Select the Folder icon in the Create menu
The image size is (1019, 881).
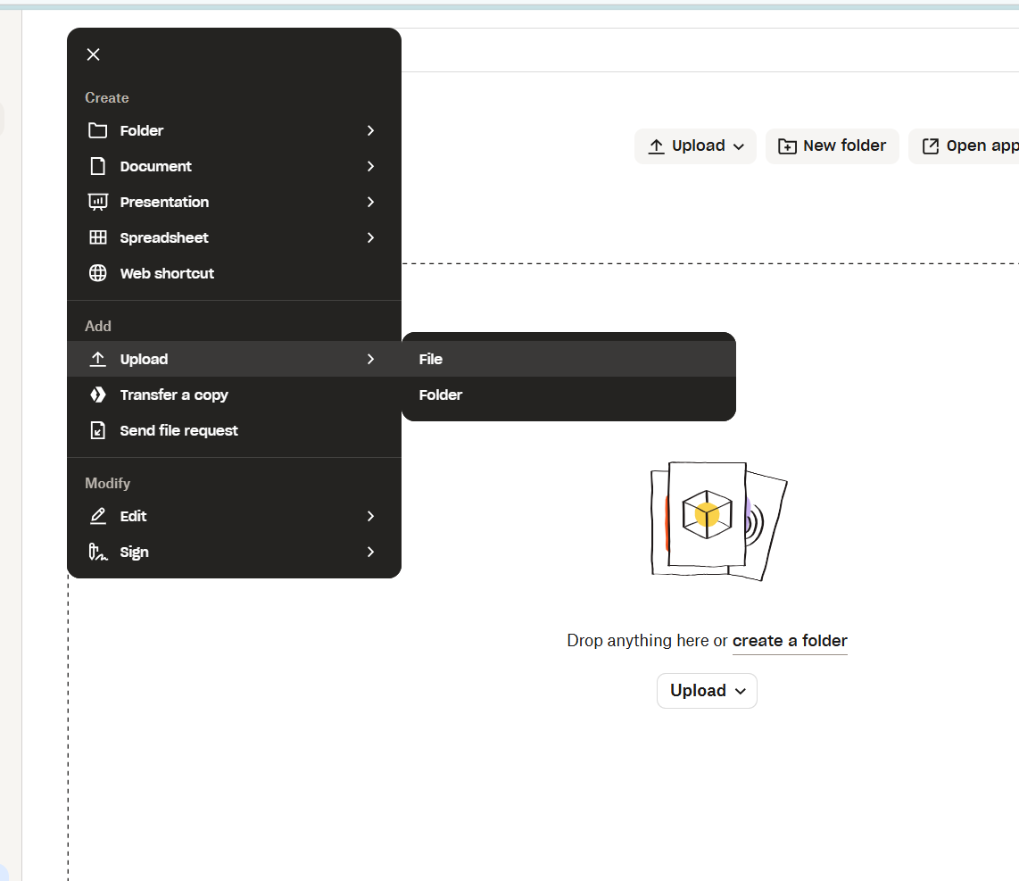(98, 130)
